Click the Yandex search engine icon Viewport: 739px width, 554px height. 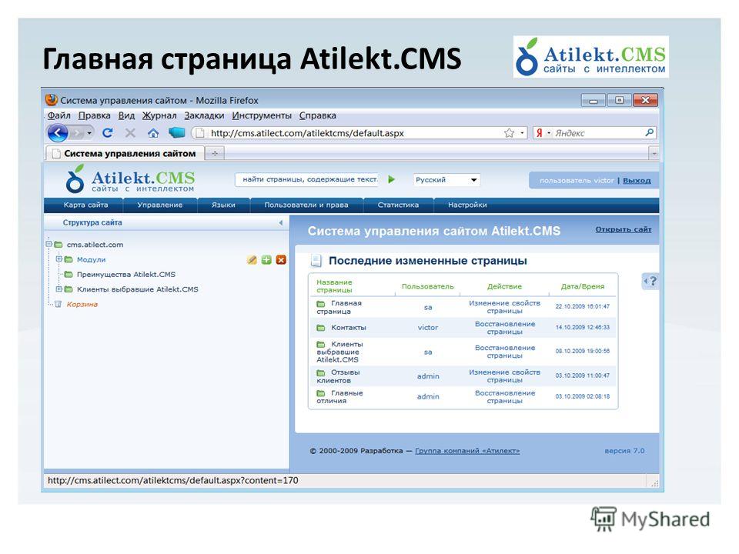539,133
